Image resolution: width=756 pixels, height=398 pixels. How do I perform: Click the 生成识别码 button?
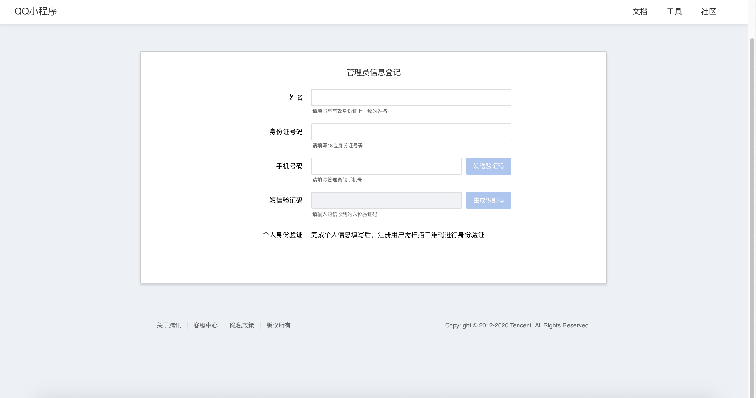point(488,200)
